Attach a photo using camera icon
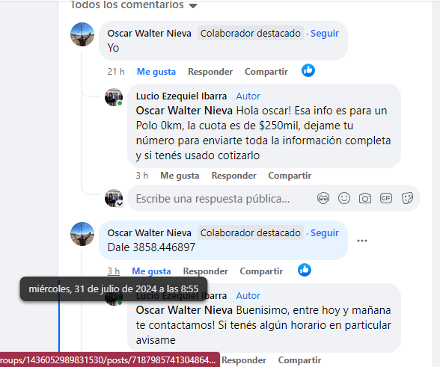The image size is (440, 367). 365,199
